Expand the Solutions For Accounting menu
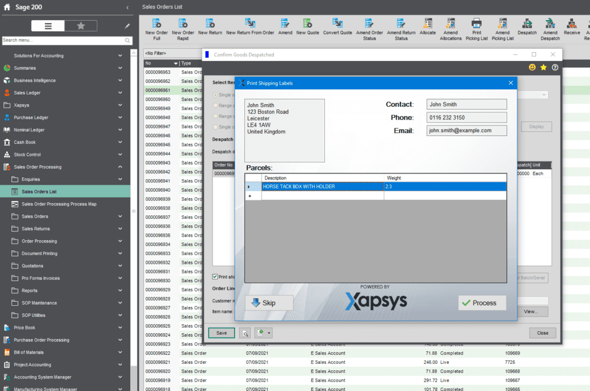Viewport: 590px width, 391px height. tap(120, 56)
